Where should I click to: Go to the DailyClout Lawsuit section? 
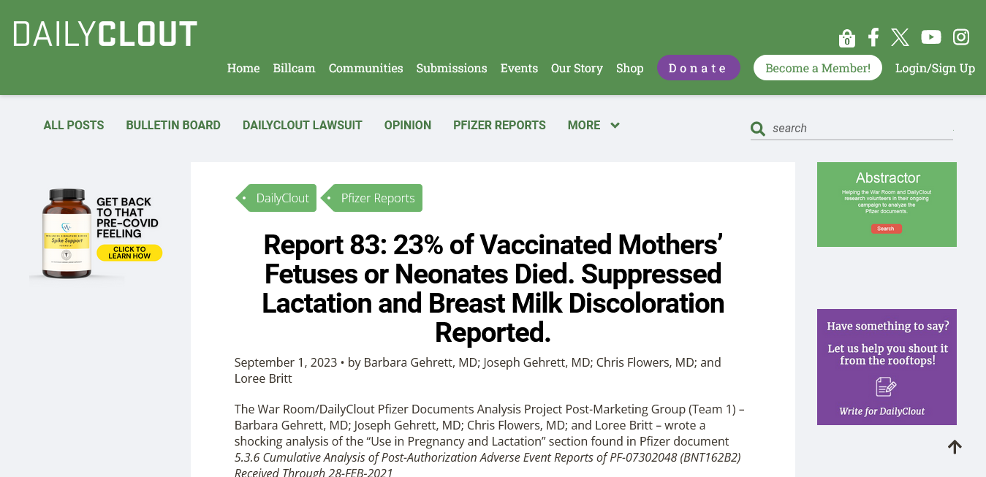click(303, 126)
